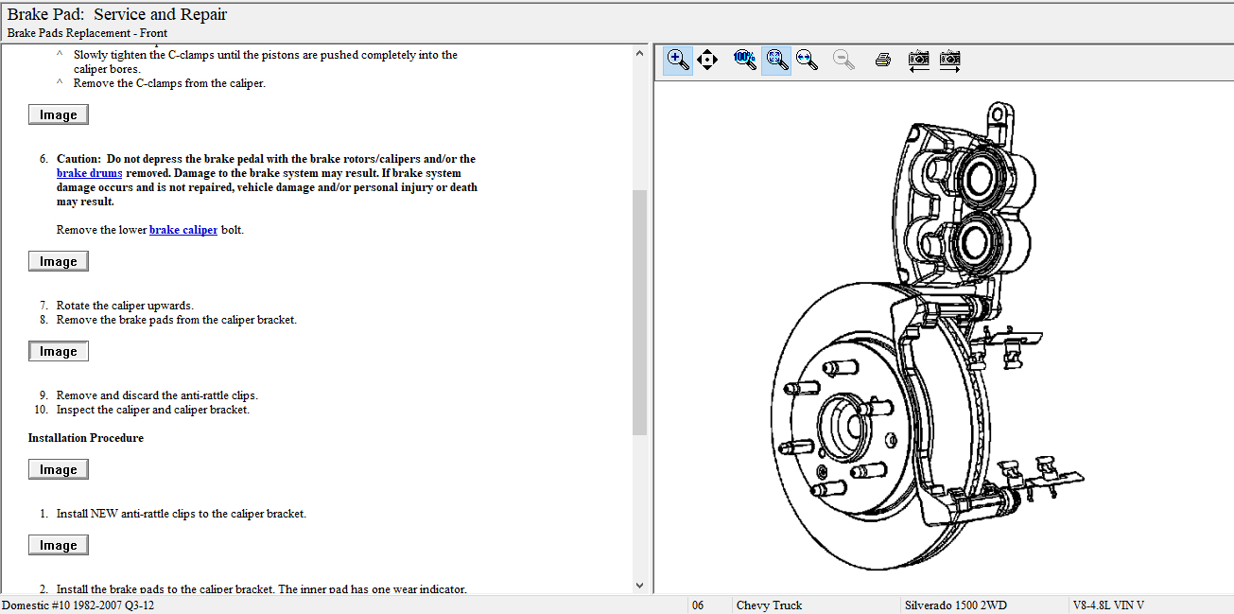Go to next image camera icon
Screen dimensions: 1234x614
pos(950,60)
